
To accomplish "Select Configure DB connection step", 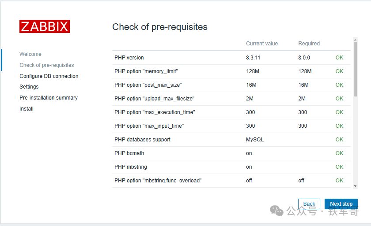I will click(x=49, y=76).
